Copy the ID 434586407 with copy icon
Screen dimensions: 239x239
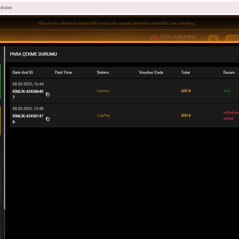[x=48, y=95]
